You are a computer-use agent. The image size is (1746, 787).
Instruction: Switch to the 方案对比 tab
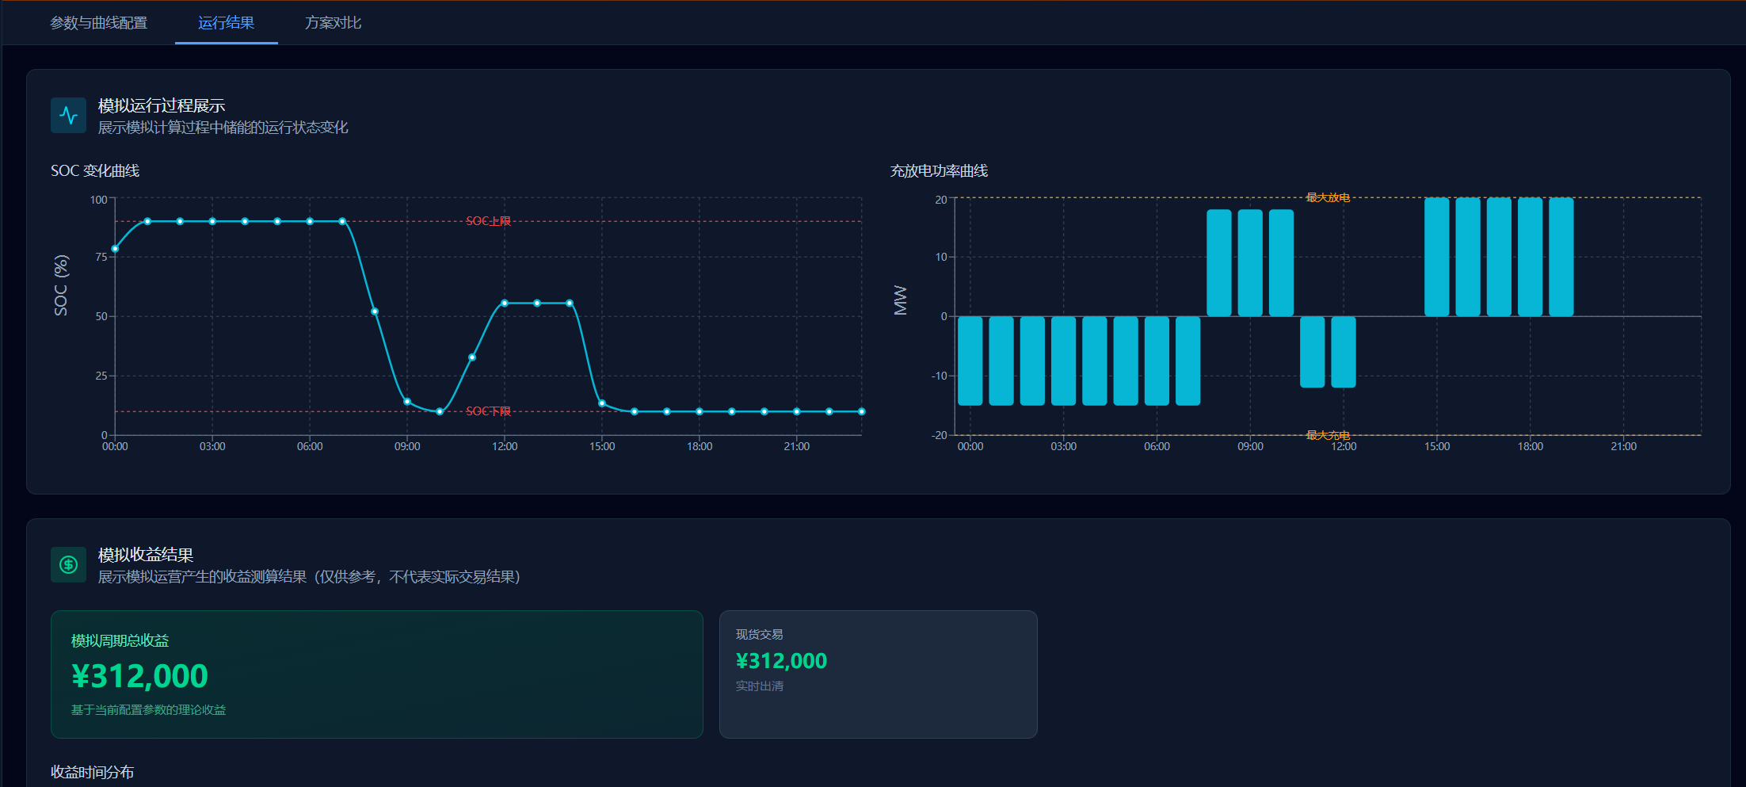(333, 23)
